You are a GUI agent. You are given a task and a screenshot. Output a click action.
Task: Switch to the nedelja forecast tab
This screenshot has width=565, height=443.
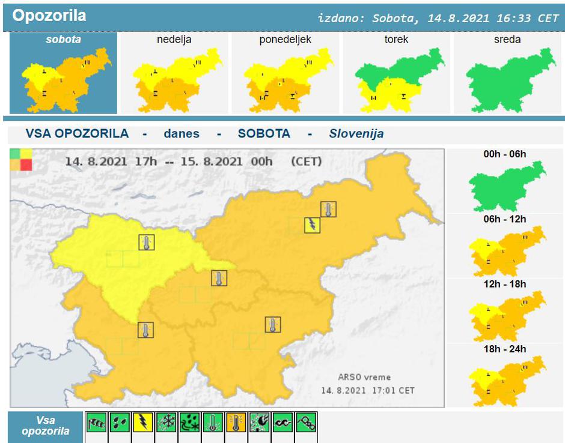[x=174, y=73]
